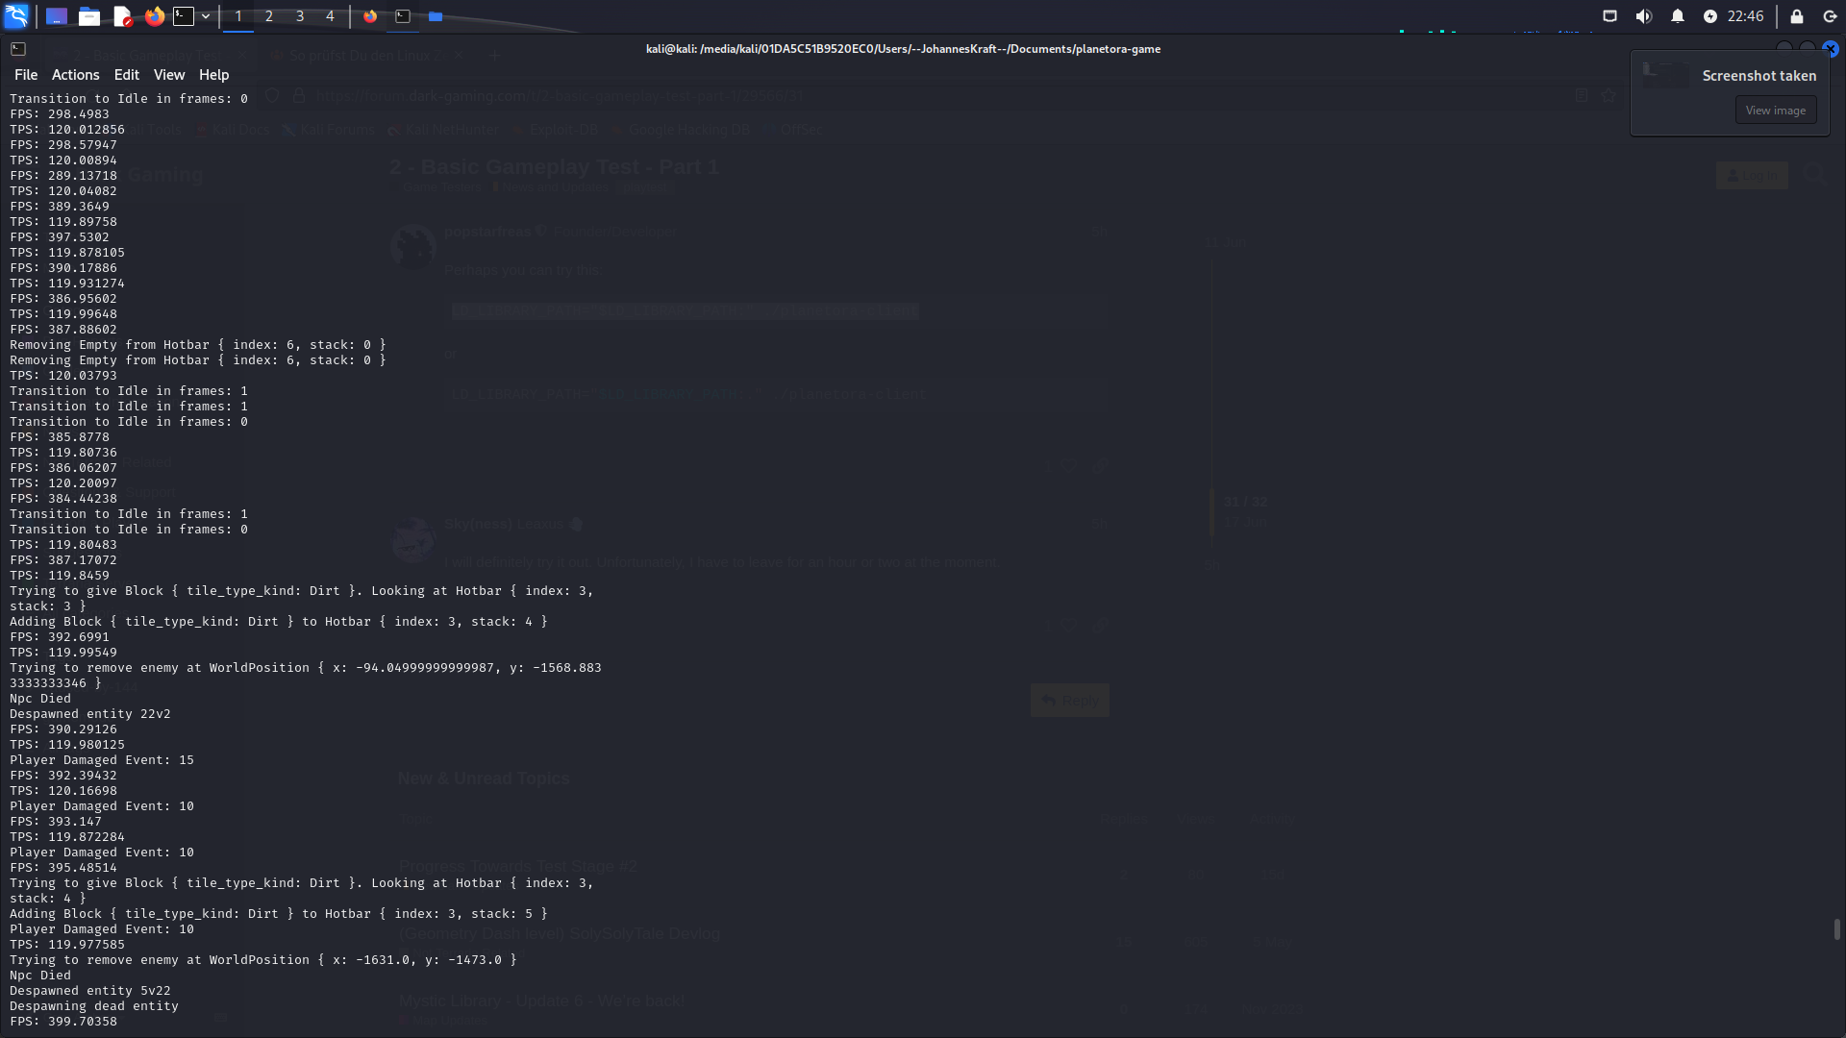Launch Firefox from the panel launcher
The height and width of the screenshot is (1038, 1846).
154,16
